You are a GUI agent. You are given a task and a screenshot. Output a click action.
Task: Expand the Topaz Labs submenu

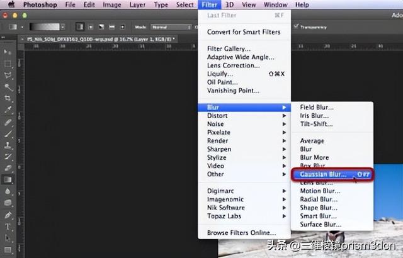tap(244, 216)
